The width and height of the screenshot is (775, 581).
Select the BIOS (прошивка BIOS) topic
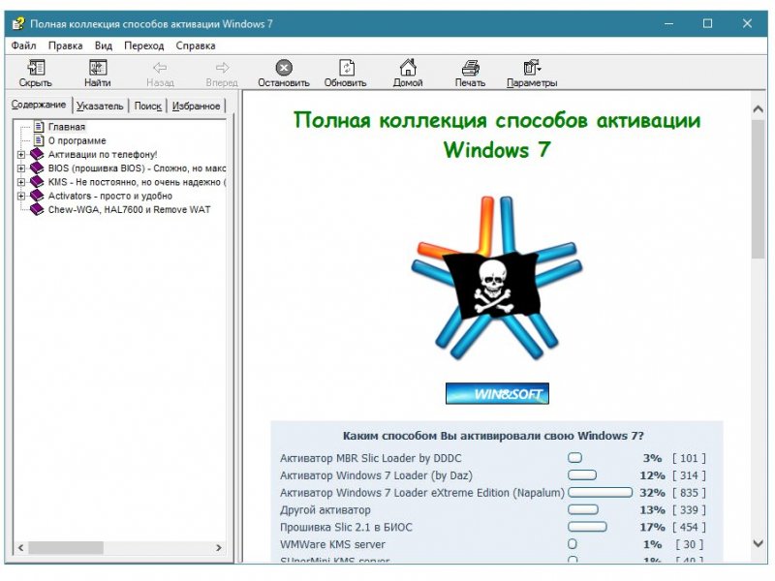pos(137,168)
